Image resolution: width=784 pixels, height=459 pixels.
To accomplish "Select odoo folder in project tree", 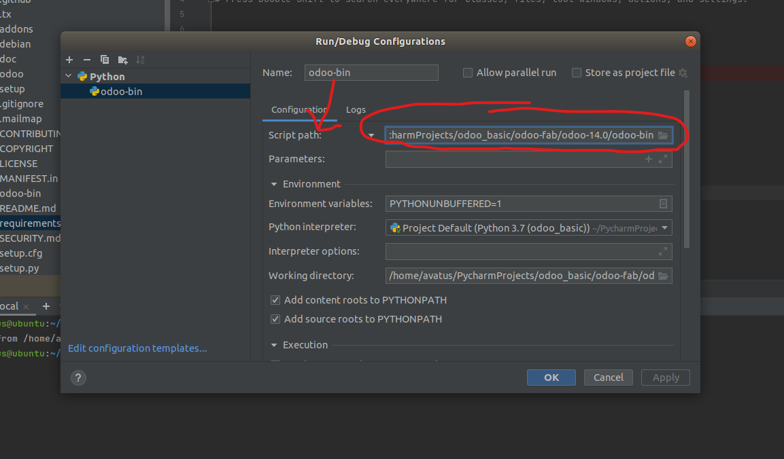I will point(12,74).
